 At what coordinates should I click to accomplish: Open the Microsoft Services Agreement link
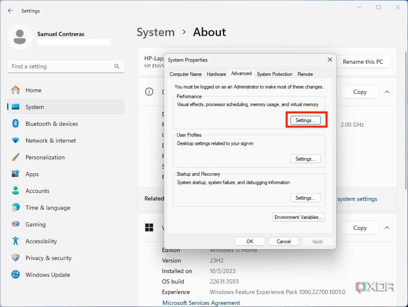201,303
